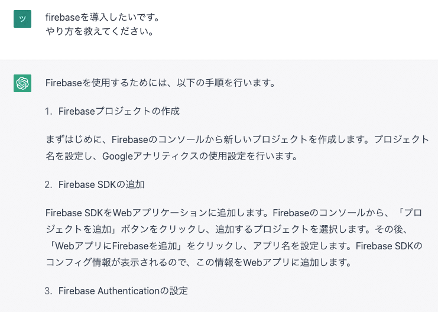Click the ChatGPT logo avatar

click(x=22, y=83)
